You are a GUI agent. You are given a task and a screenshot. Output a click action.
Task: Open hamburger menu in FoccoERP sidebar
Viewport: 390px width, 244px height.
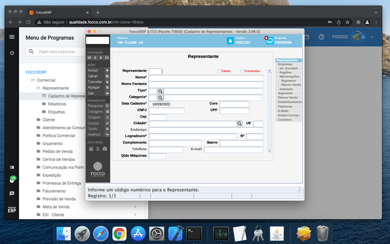coord(12,37)
